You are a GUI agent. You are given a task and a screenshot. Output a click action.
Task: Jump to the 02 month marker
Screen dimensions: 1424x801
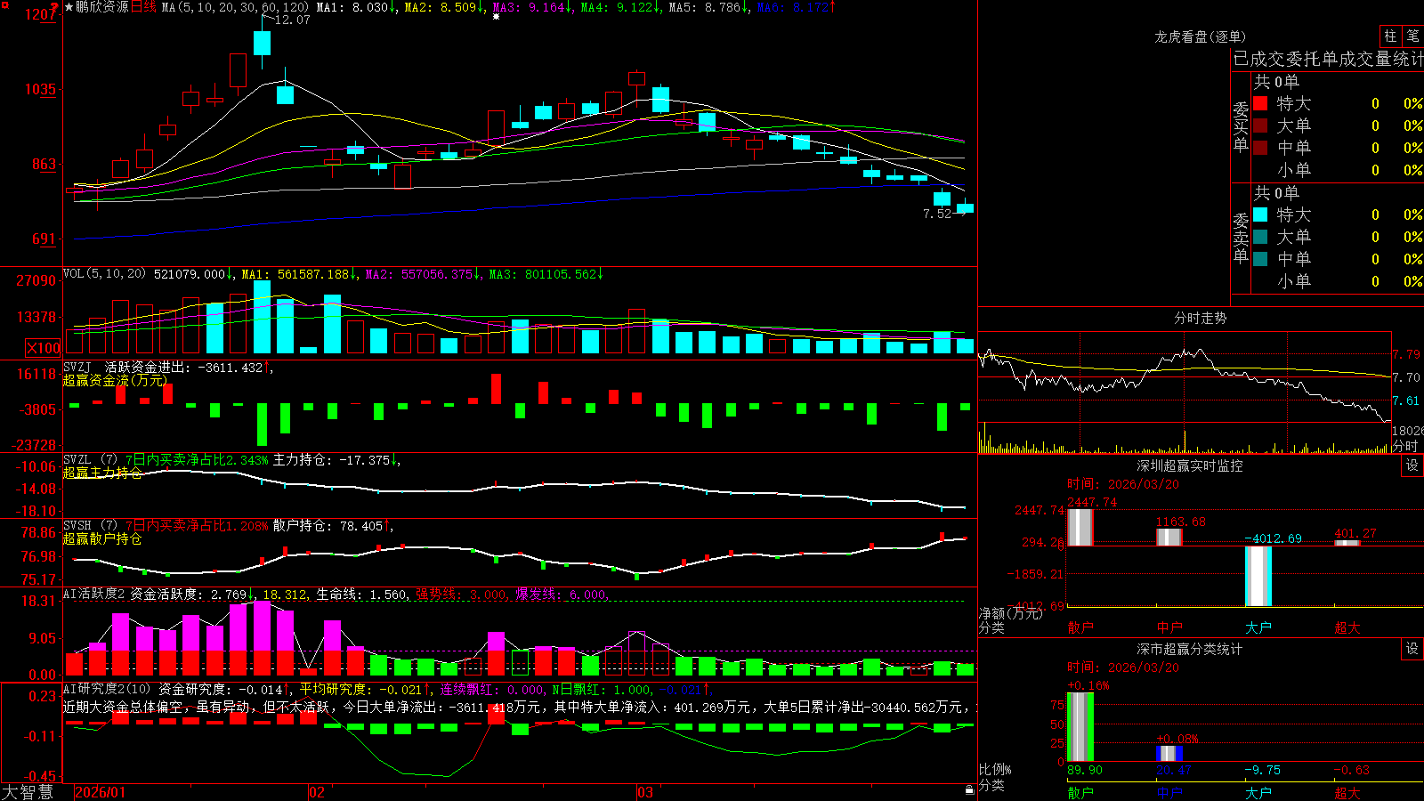(317, 792)
